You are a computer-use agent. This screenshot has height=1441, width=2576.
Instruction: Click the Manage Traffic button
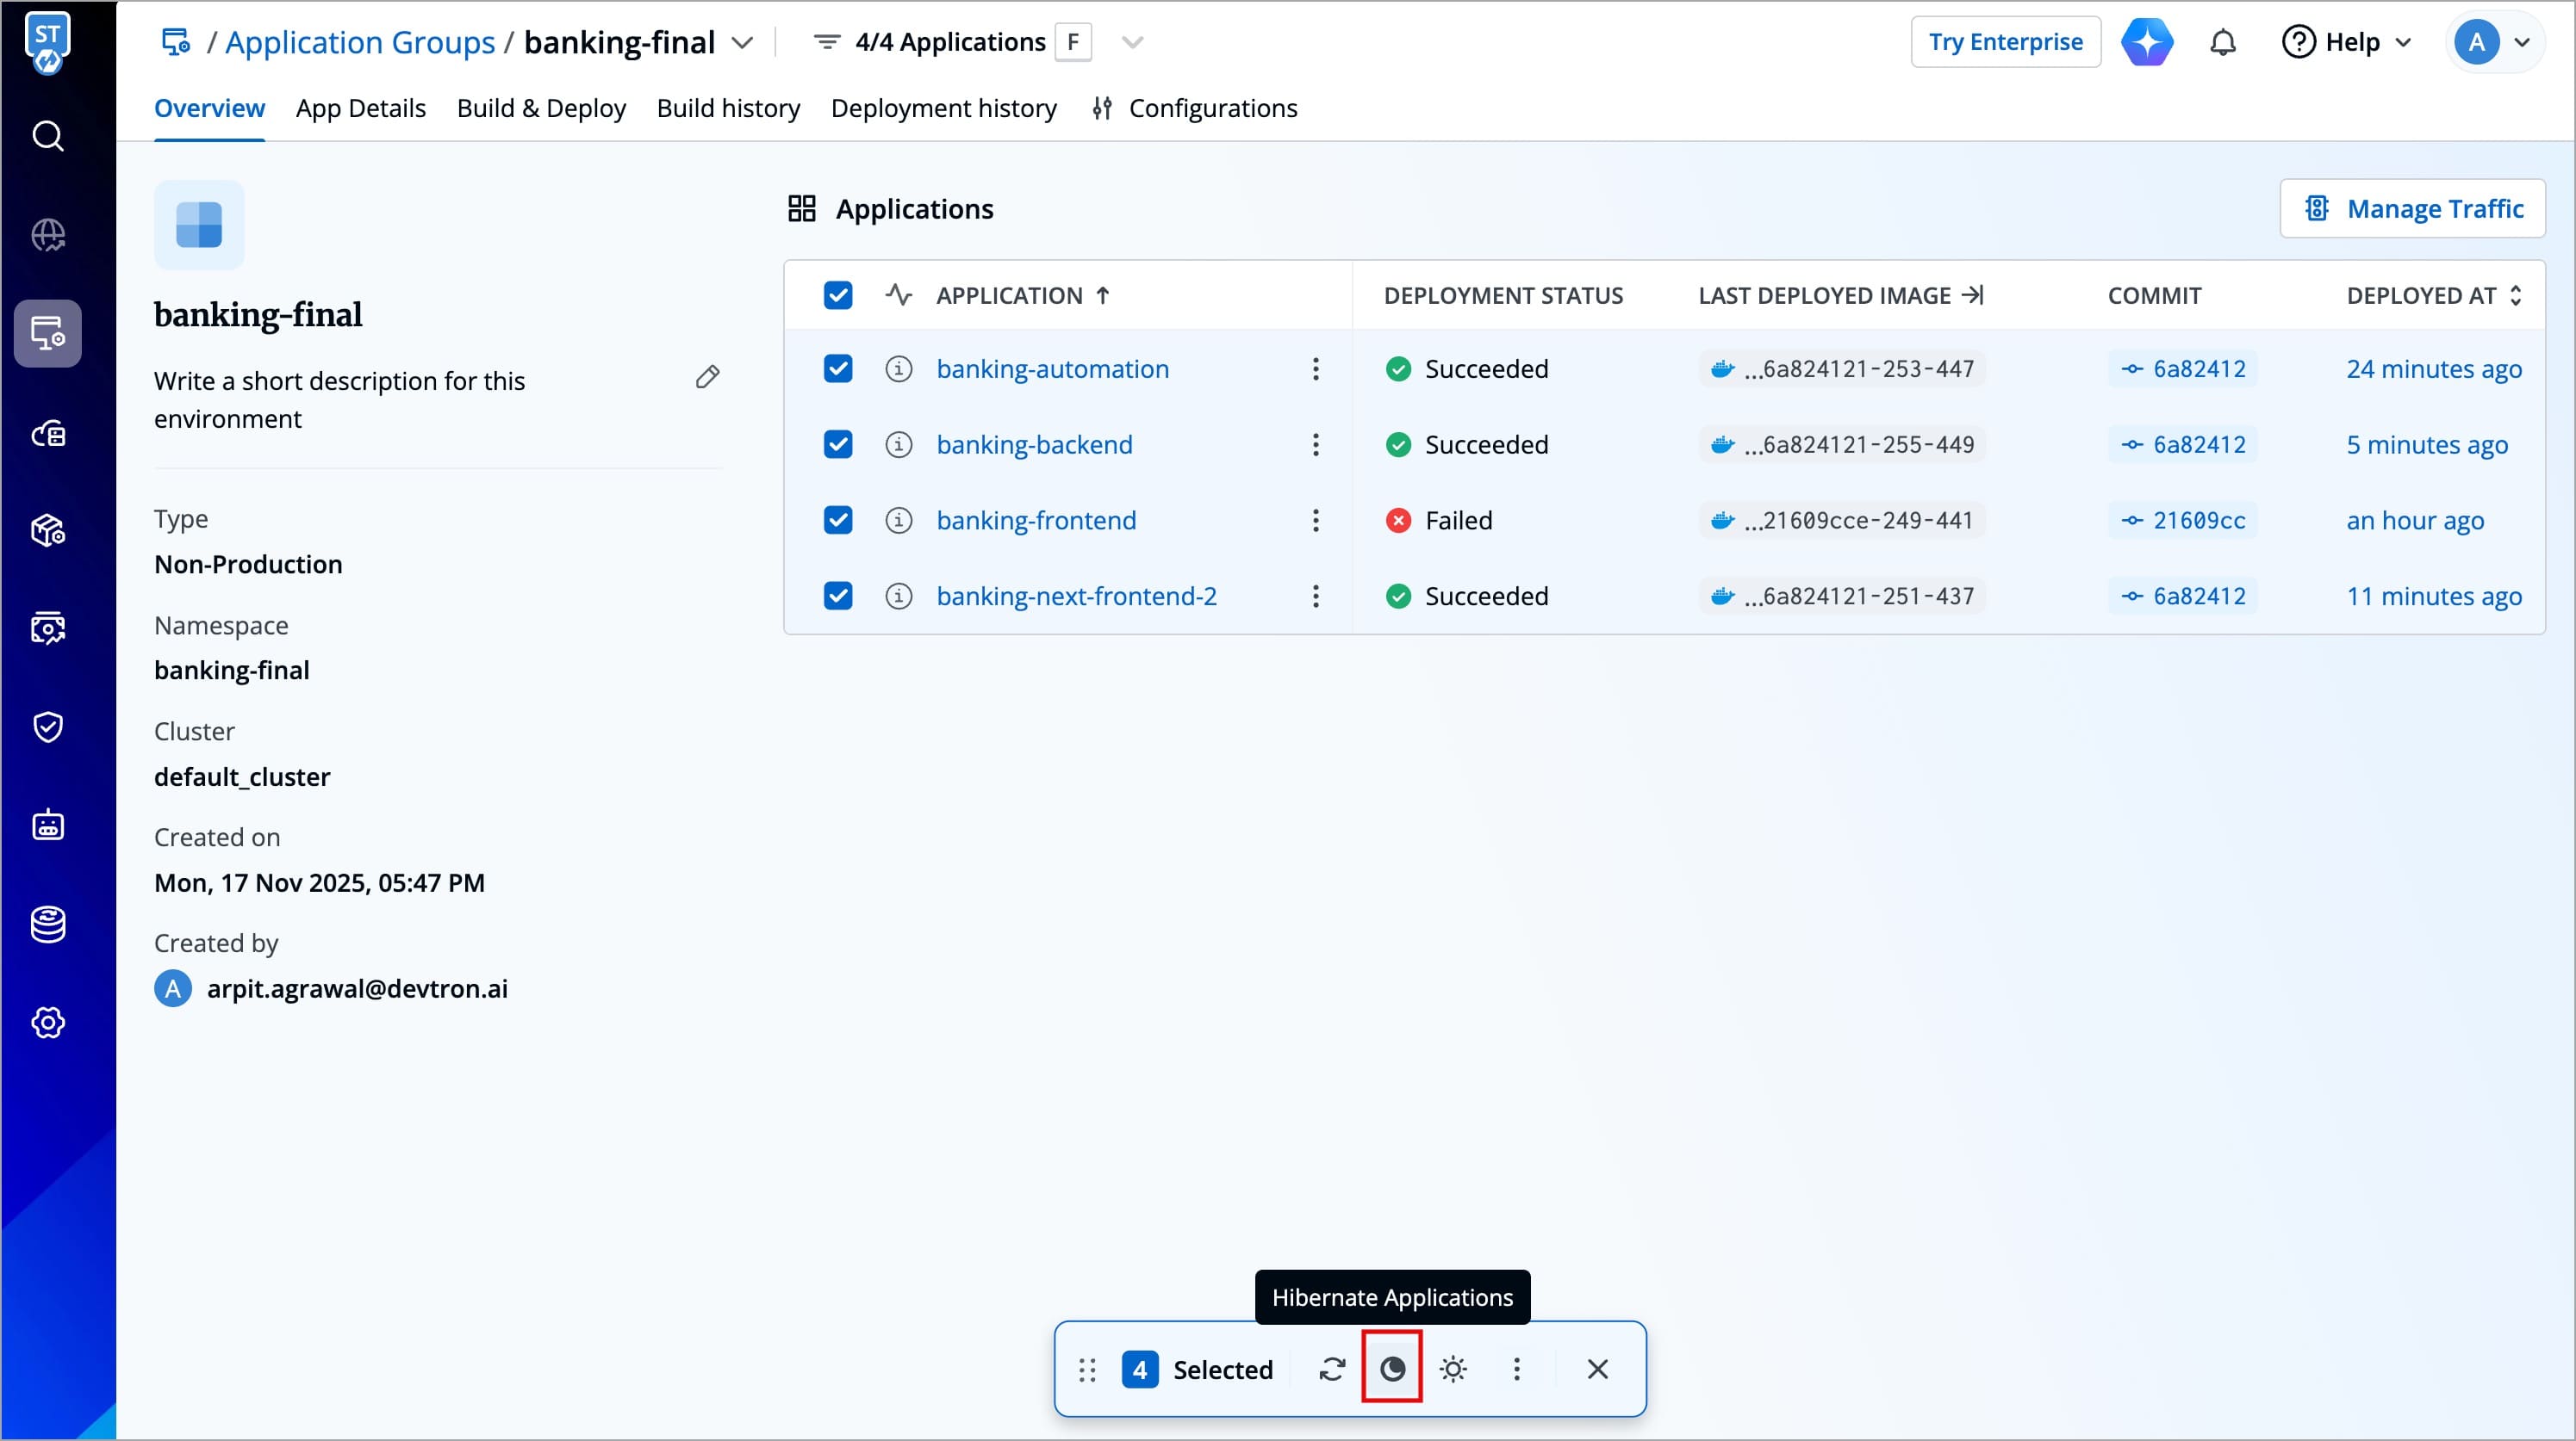[2412, 209]
